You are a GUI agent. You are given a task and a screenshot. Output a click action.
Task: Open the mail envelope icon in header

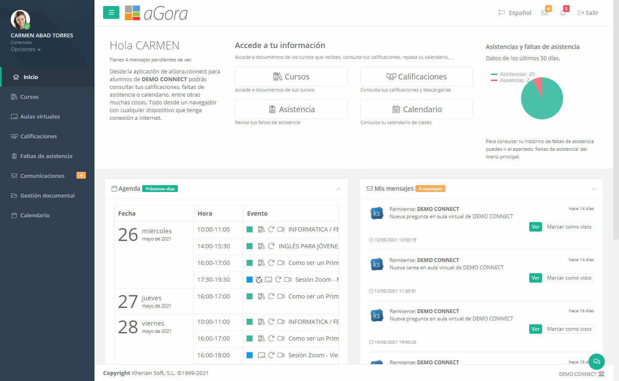[545, 13]
